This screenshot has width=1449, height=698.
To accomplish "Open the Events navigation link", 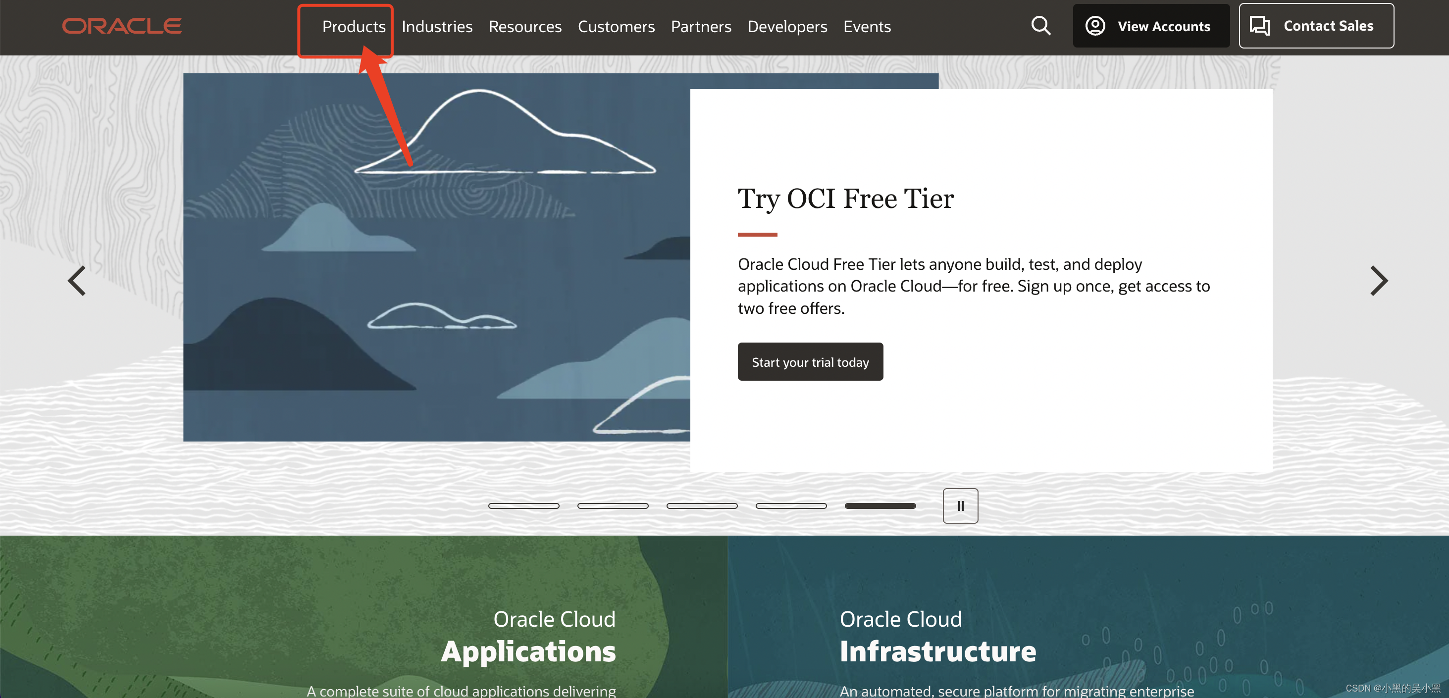I will pyautogui.click(x=867, y=26).
